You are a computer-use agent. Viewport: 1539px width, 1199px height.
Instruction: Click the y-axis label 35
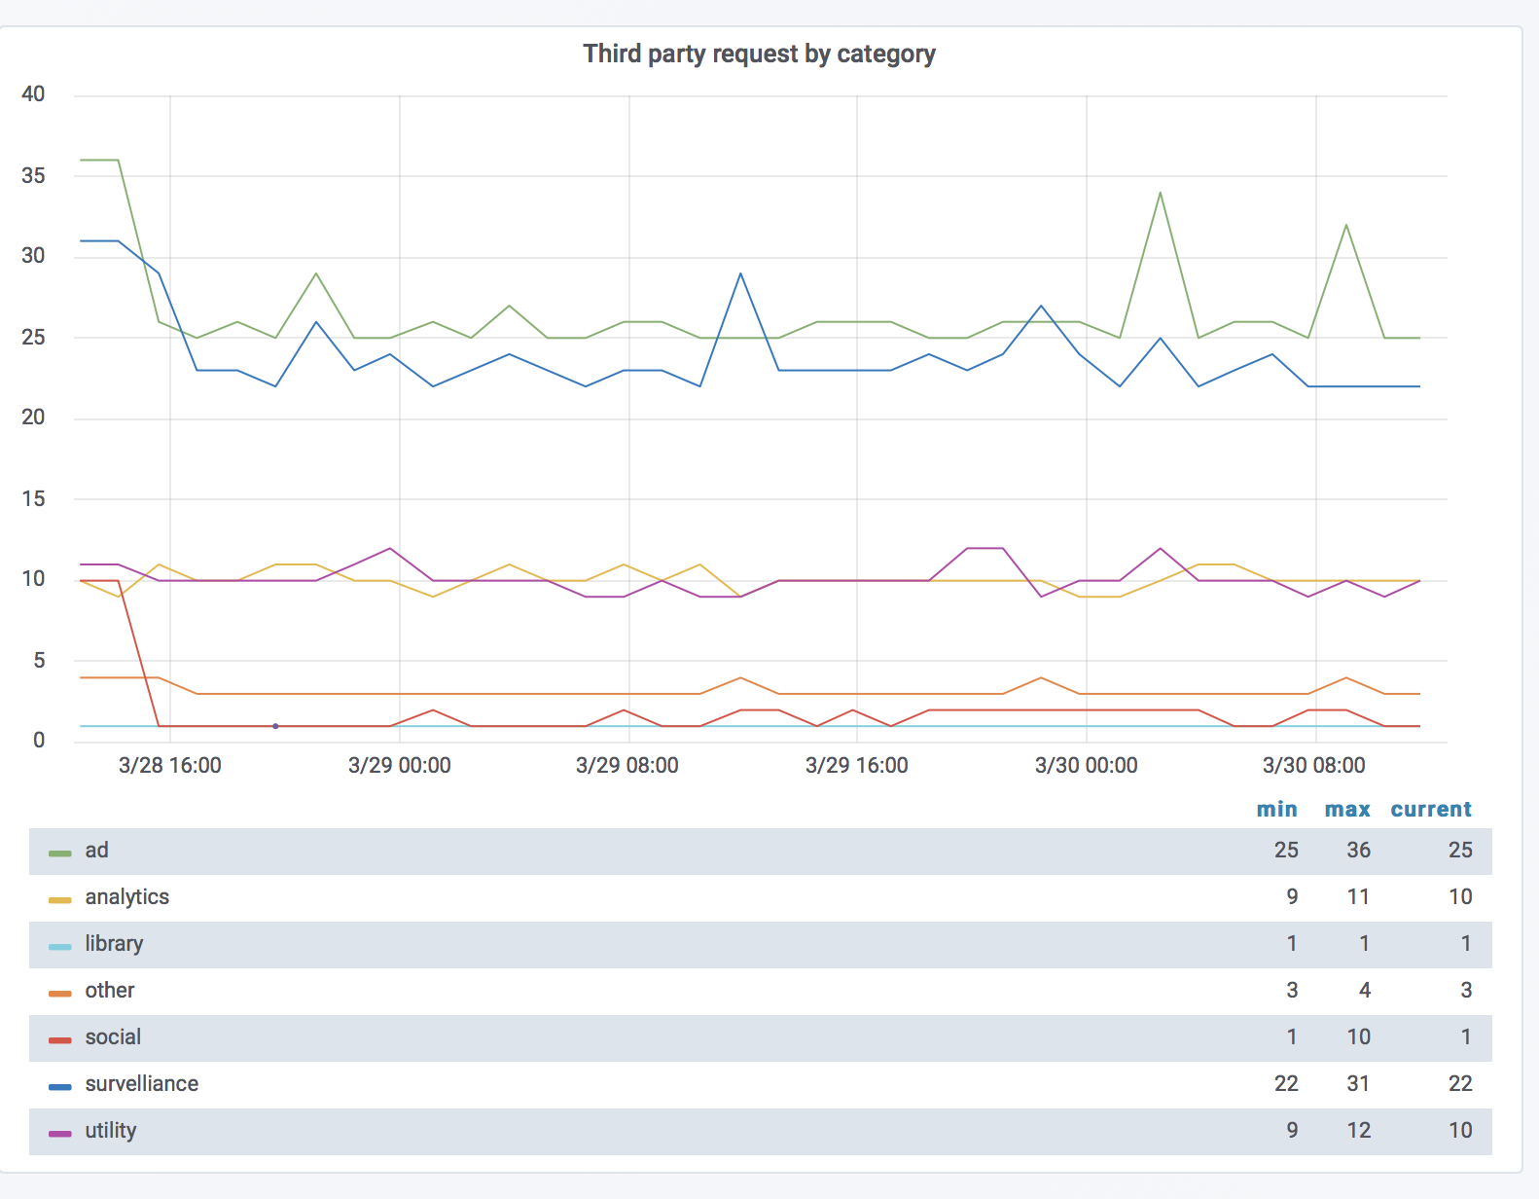pyautogui.click(x=33, y=176)
